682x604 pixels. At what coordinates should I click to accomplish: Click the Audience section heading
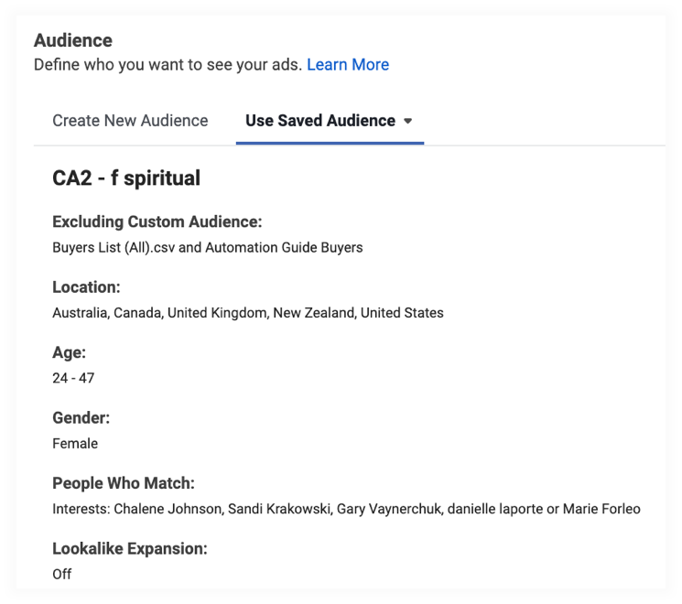pos(73,40)
